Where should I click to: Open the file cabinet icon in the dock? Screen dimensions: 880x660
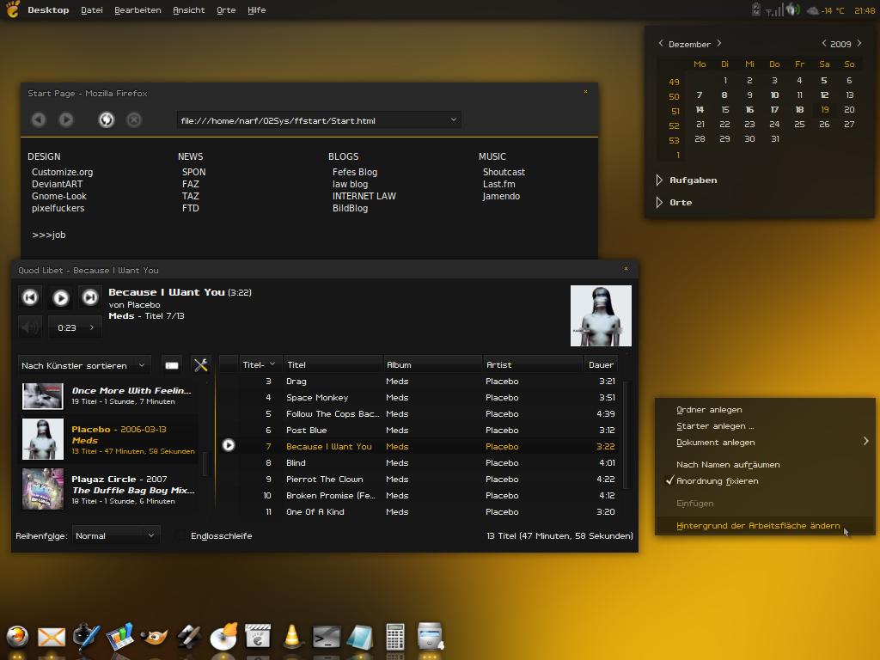(x=430, y=636)
